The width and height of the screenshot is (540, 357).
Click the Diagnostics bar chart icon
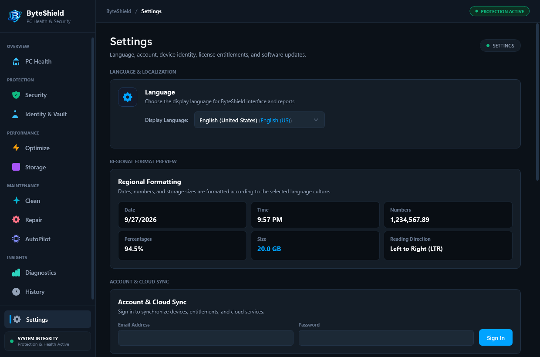16,273
